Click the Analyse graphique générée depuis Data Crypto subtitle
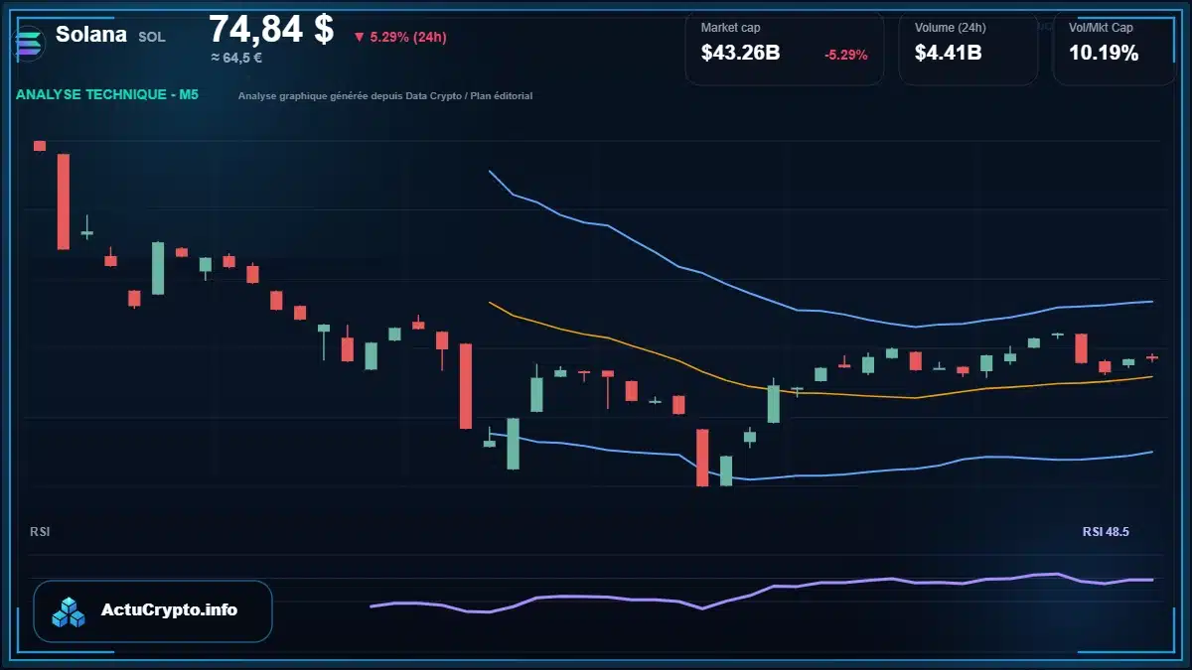The image size is (1192, 670). [x=385, y=96]
